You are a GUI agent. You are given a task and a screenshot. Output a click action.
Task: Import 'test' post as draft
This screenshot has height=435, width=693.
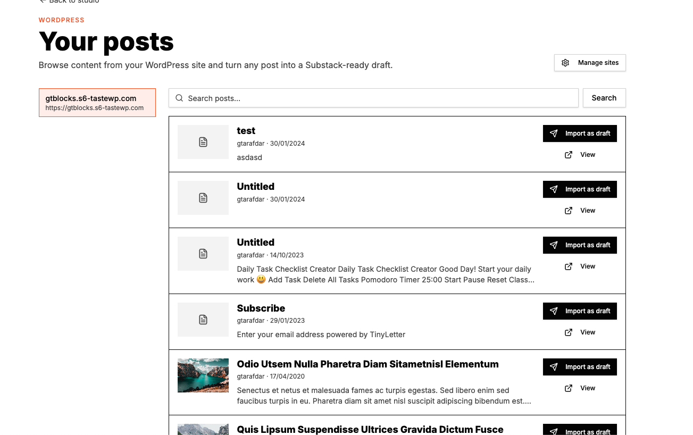(580, 133)
